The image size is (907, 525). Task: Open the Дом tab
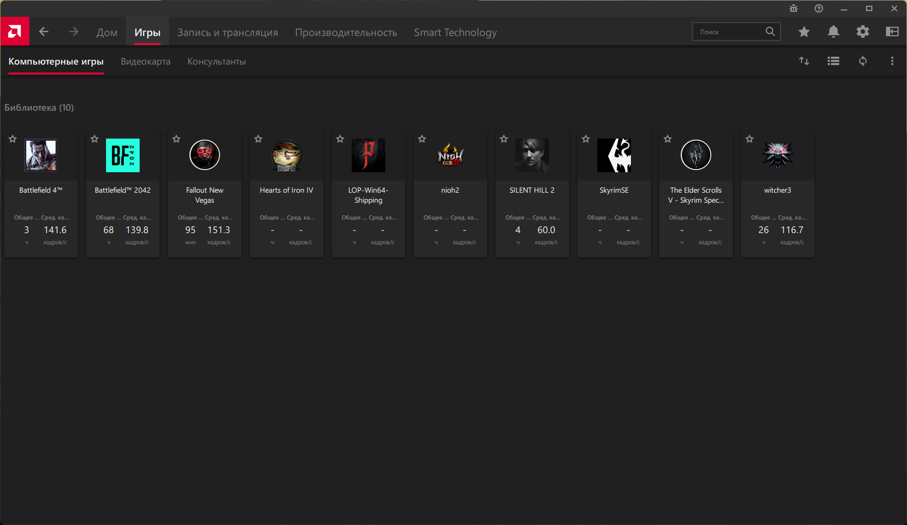click(x=107, y=33)
